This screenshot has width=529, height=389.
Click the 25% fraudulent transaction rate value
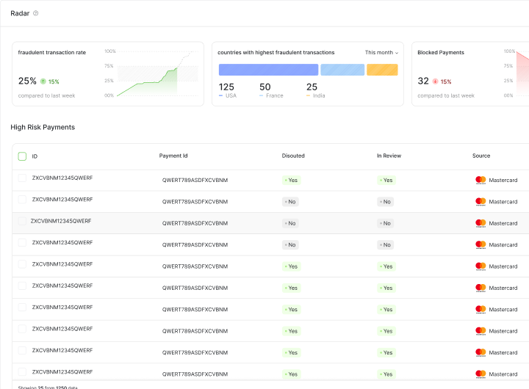tap(27, 81)
